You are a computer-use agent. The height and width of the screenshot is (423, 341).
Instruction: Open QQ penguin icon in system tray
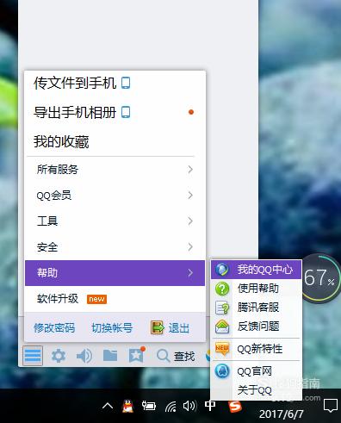click(x=128, y=406)
